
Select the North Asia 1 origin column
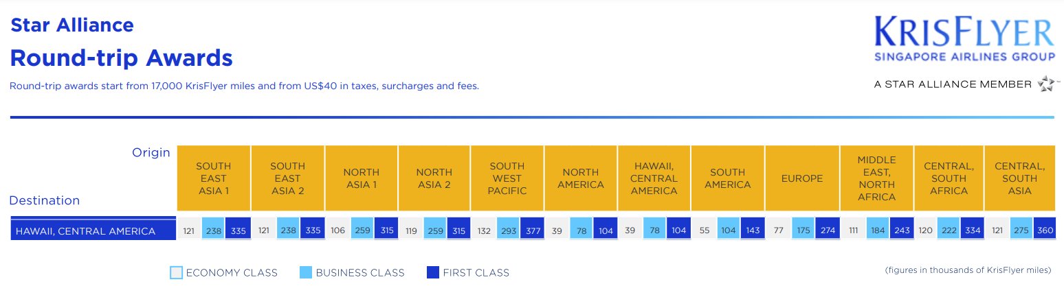[x=361, y=178]
